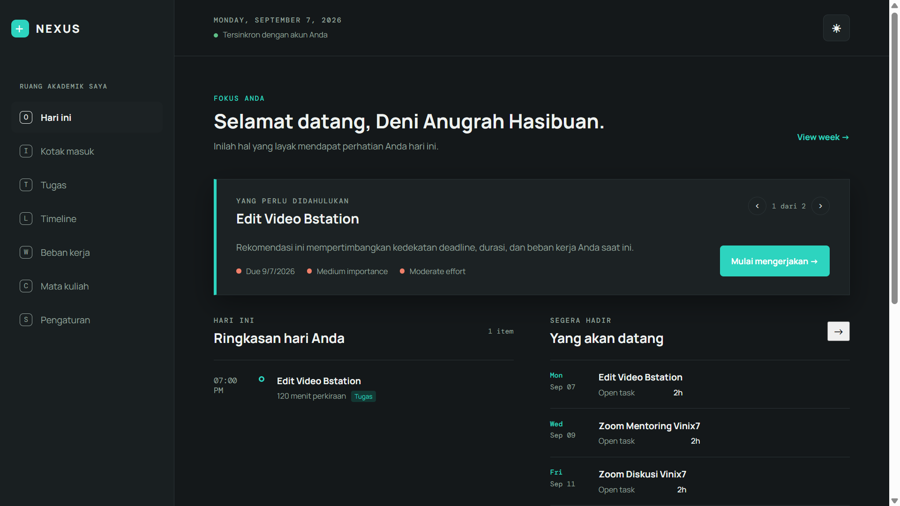Click the Nexus plus logo icon

20,29
